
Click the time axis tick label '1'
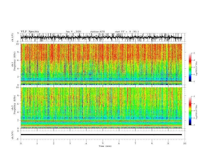pos(37,143)
